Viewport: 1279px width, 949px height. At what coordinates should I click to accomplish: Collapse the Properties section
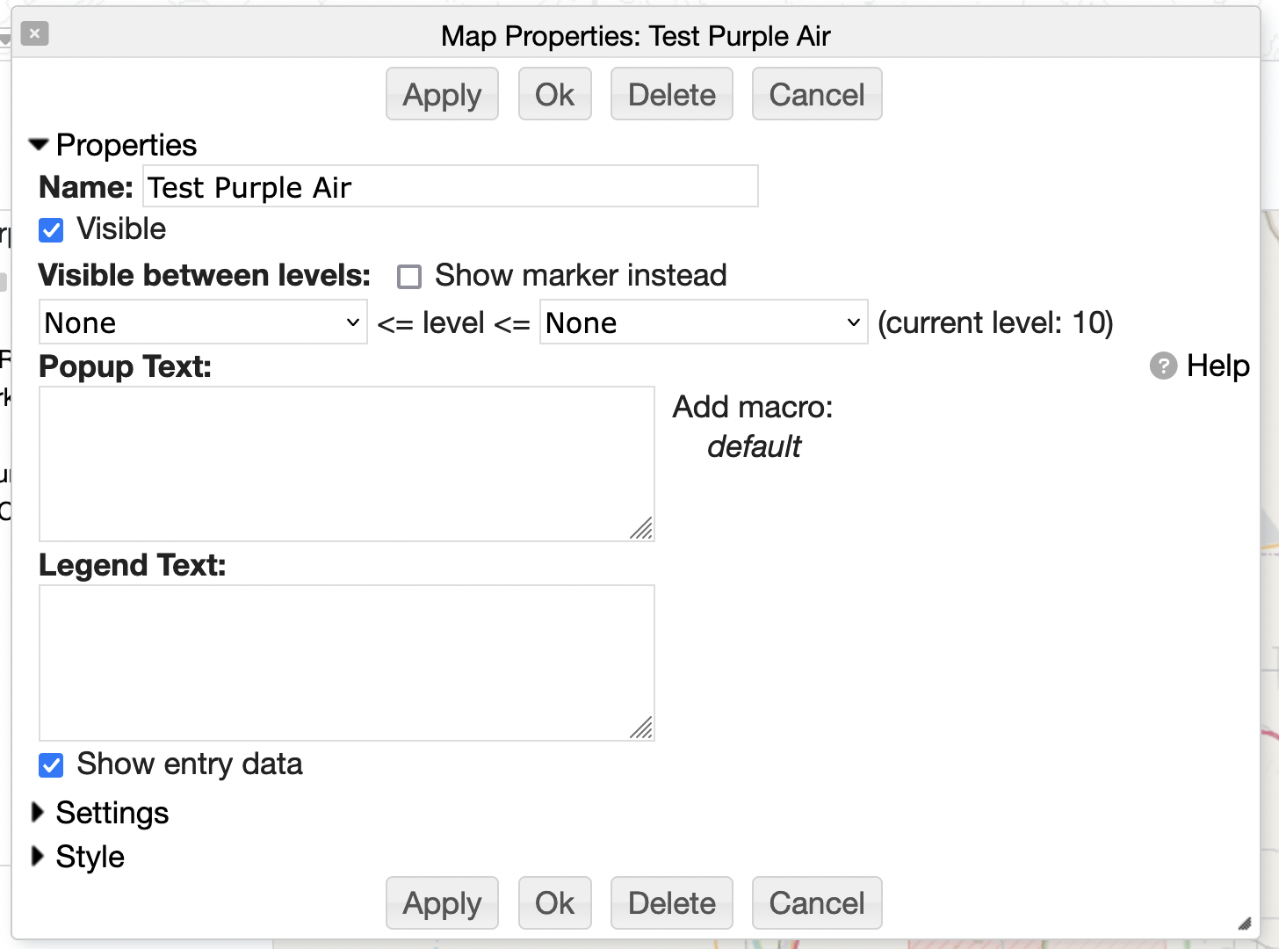coord(39,144)
